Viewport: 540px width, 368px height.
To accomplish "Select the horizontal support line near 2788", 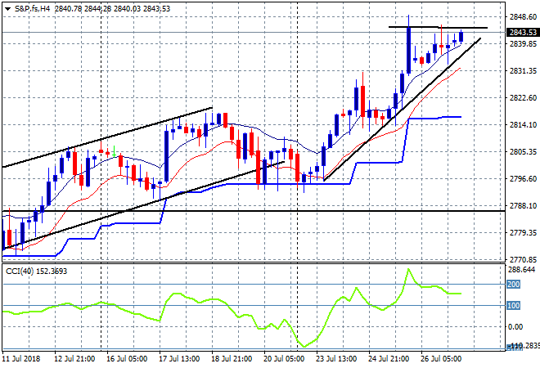I will [254, 211].
